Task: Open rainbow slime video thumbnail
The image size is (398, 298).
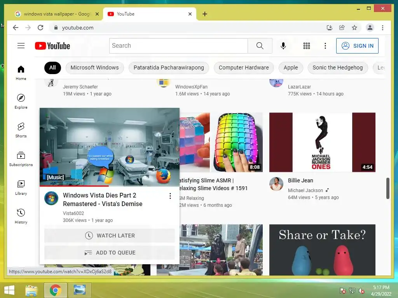Action: coord(221,142)
